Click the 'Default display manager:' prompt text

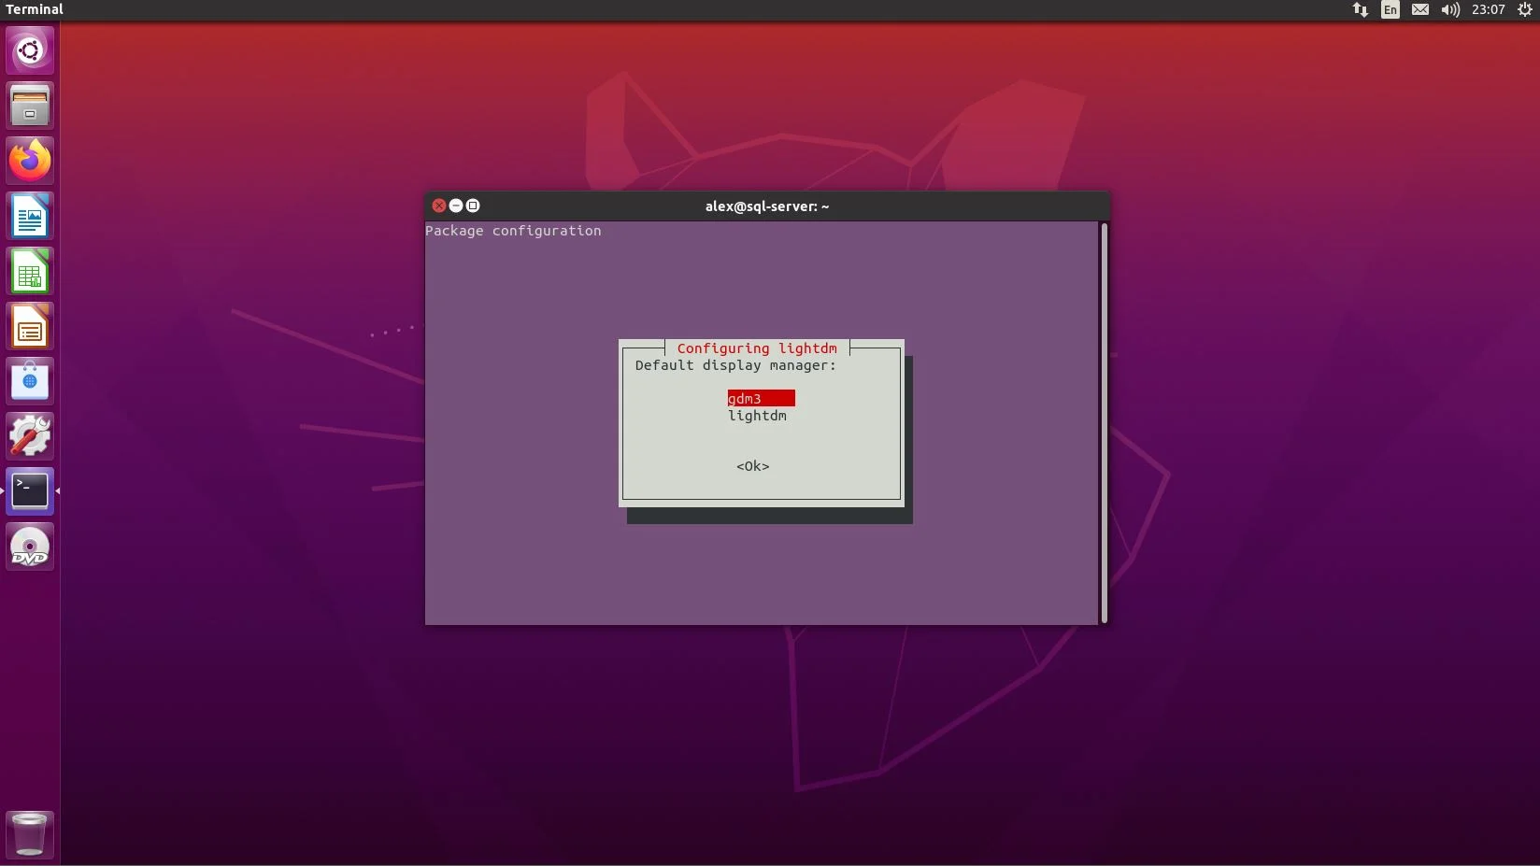(x=735, y=365)
